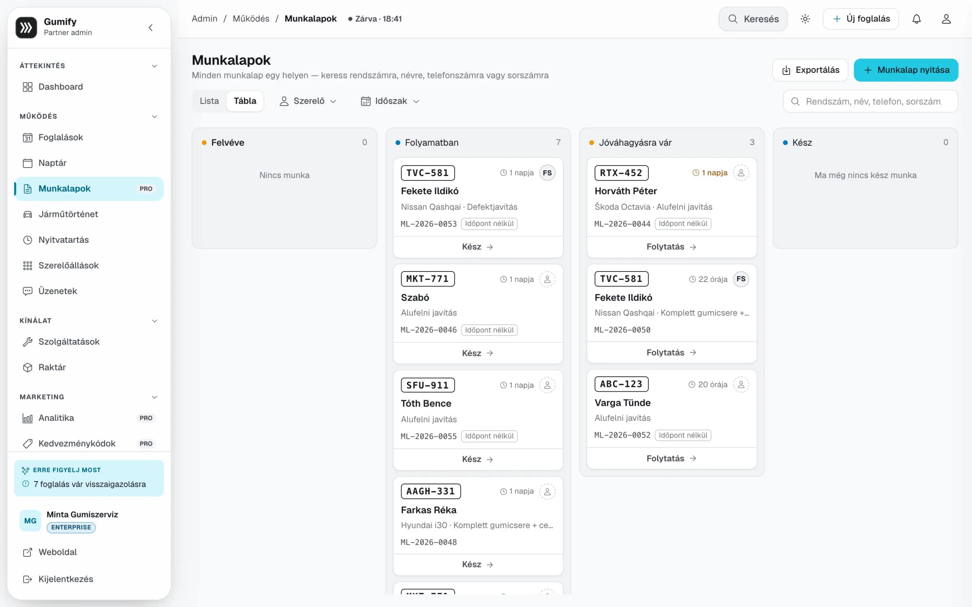Open the notifications bell
Image resolution: width=972 pixels, height=607 pixels.
(x=917, y=19)
